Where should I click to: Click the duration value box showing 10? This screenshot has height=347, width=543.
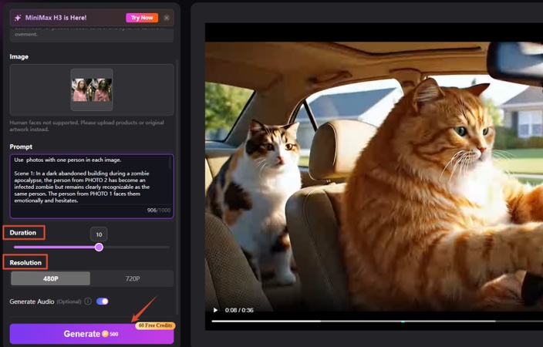click(x=99, y=234)
